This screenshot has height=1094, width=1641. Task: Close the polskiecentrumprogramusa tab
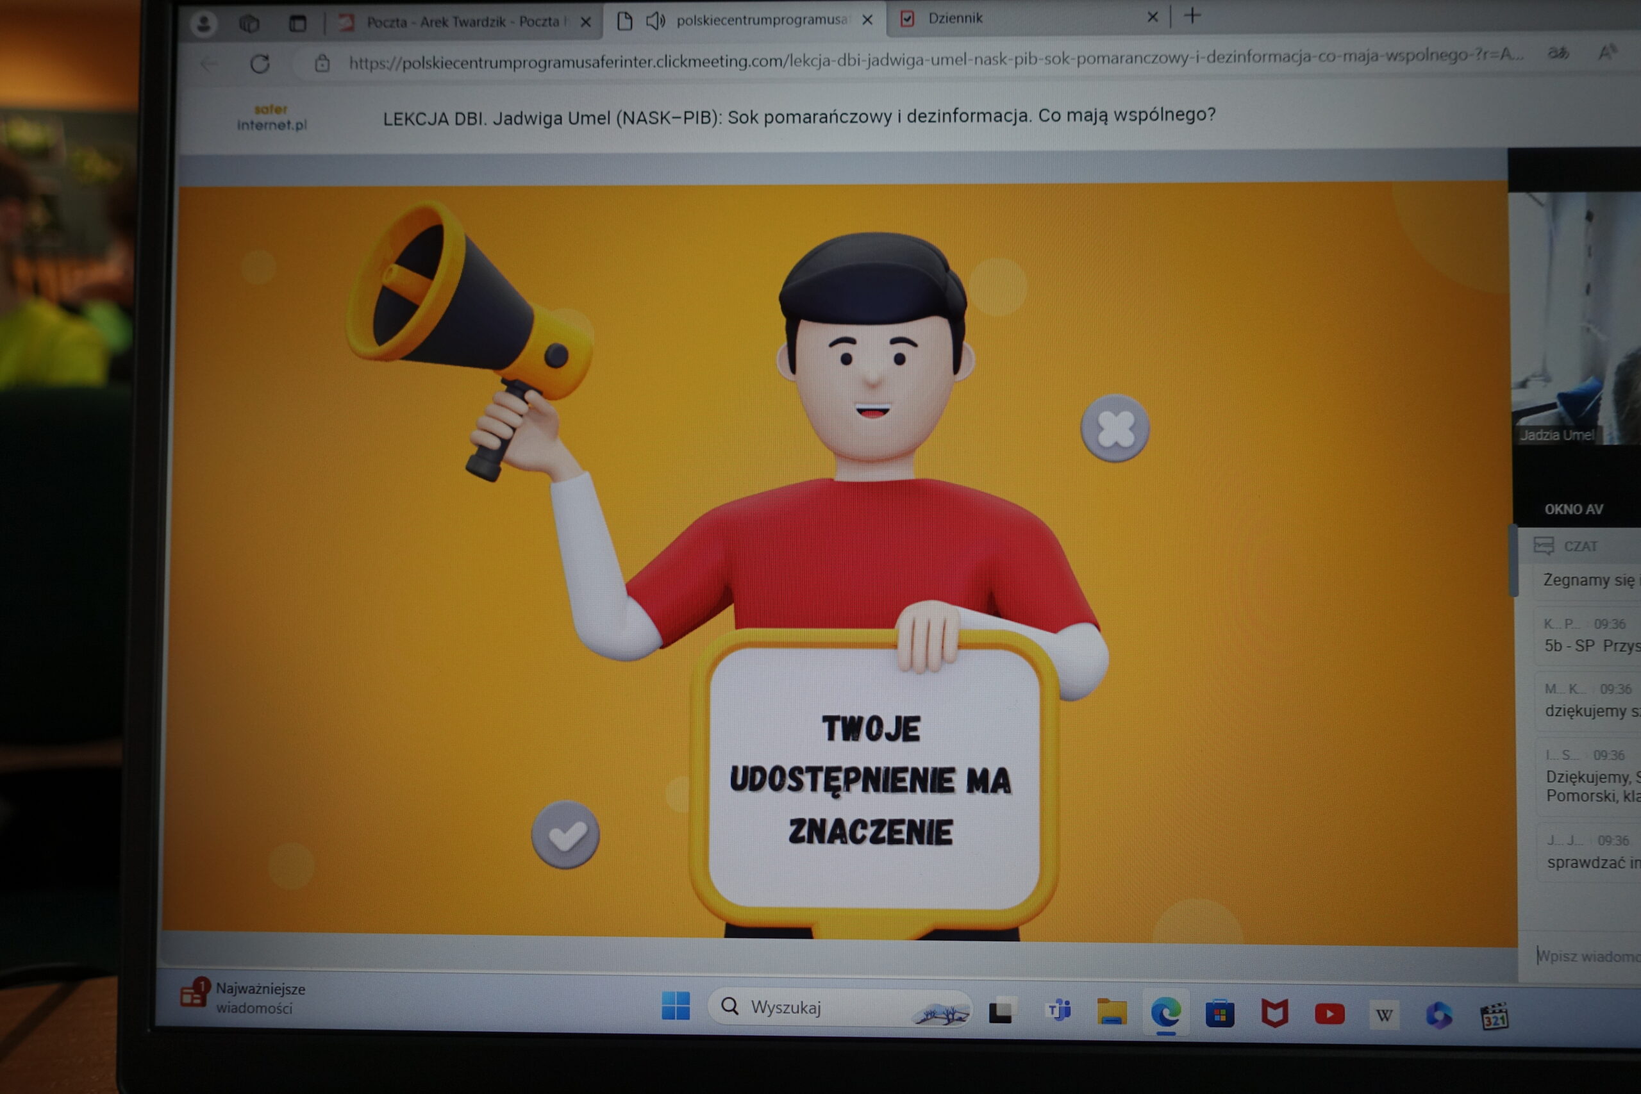(x=867, y=21)
